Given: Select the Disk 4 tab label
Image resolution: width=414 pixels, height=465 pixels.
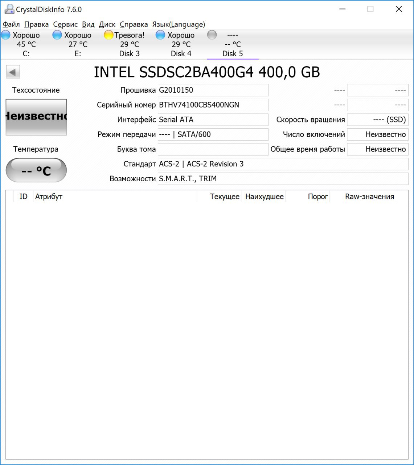Looking at the screenshot, I should click(181, 53).
